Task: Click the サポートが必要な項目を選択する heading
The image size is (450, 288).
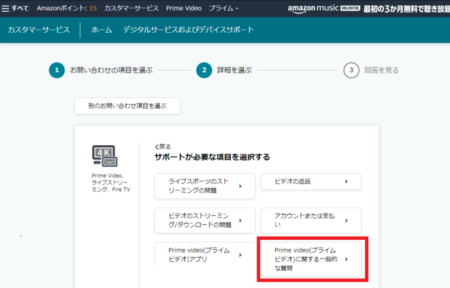Action: point(212,157)
